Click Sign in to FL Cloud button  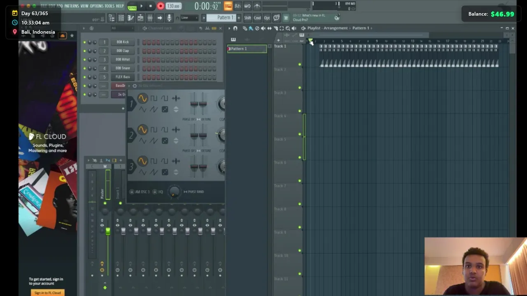(x=47, y=293)
